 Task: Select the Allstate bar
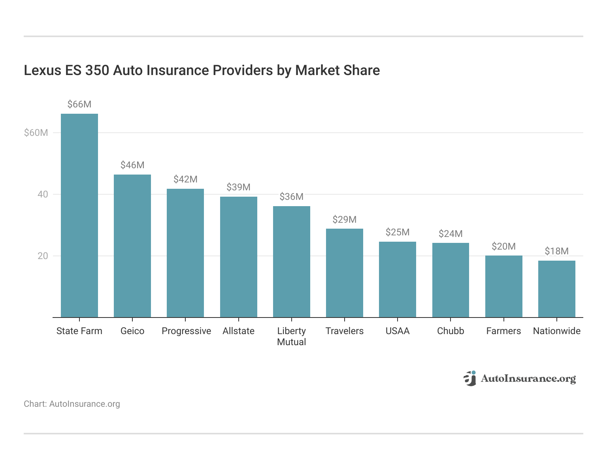[x=239, y=257]
